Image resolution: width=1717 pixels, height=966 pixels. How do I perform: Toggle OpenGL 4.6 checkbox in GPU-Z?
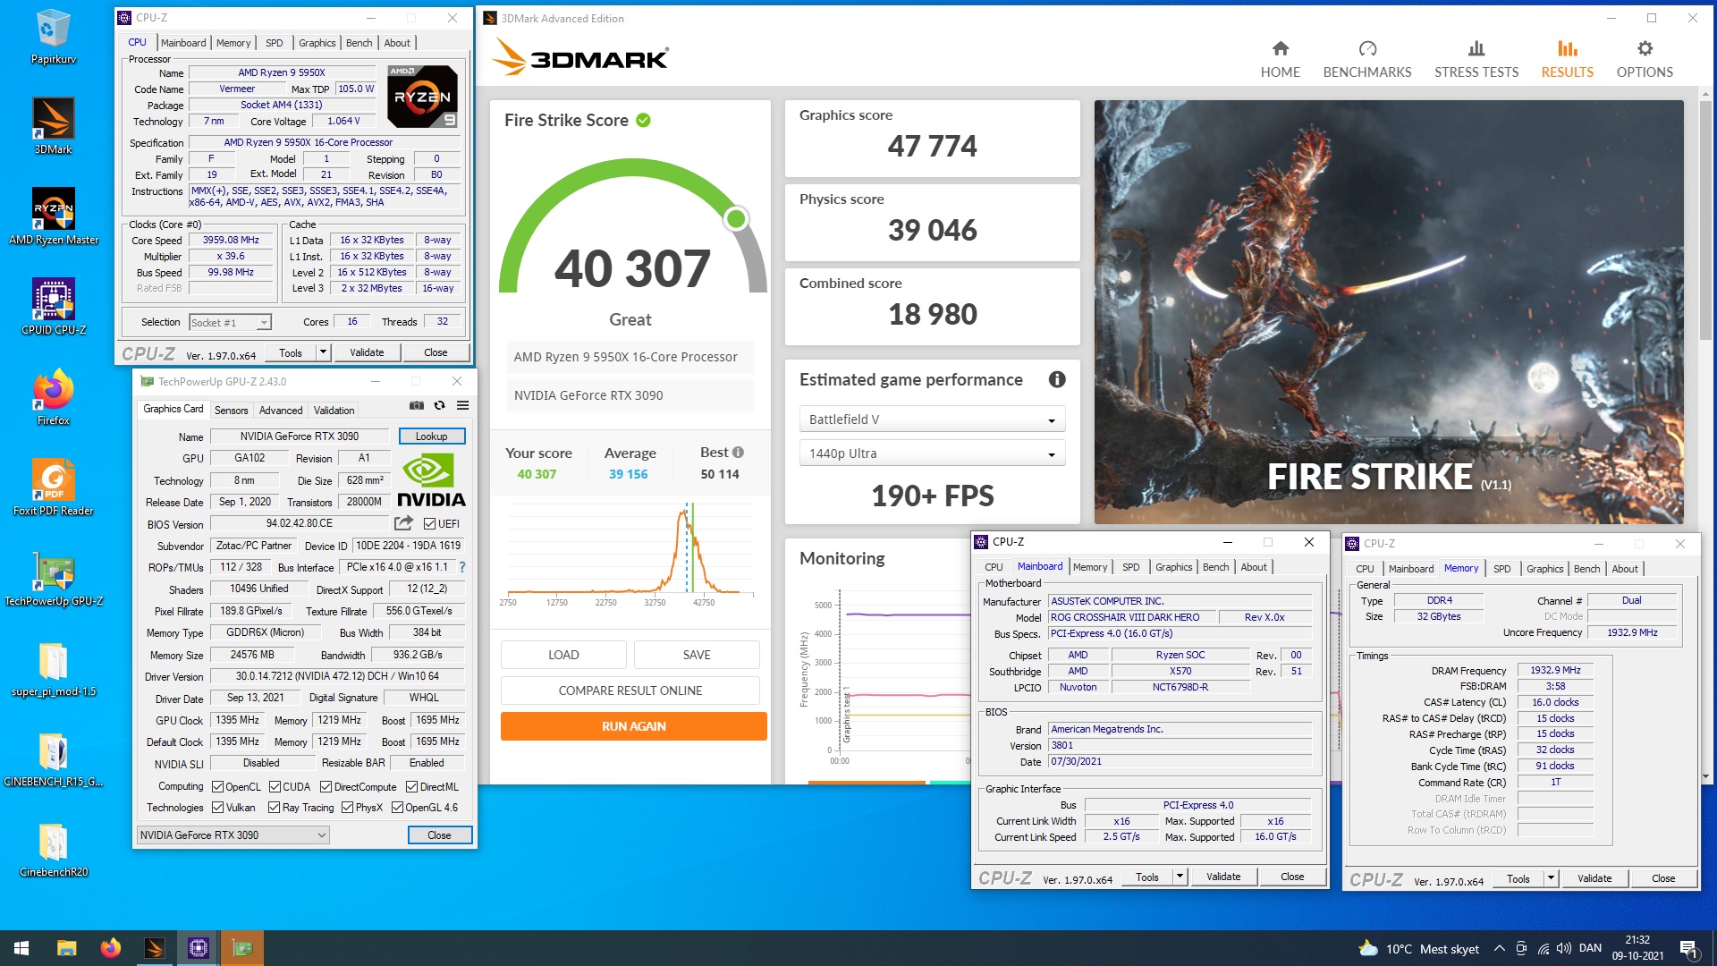coord(397,807)
